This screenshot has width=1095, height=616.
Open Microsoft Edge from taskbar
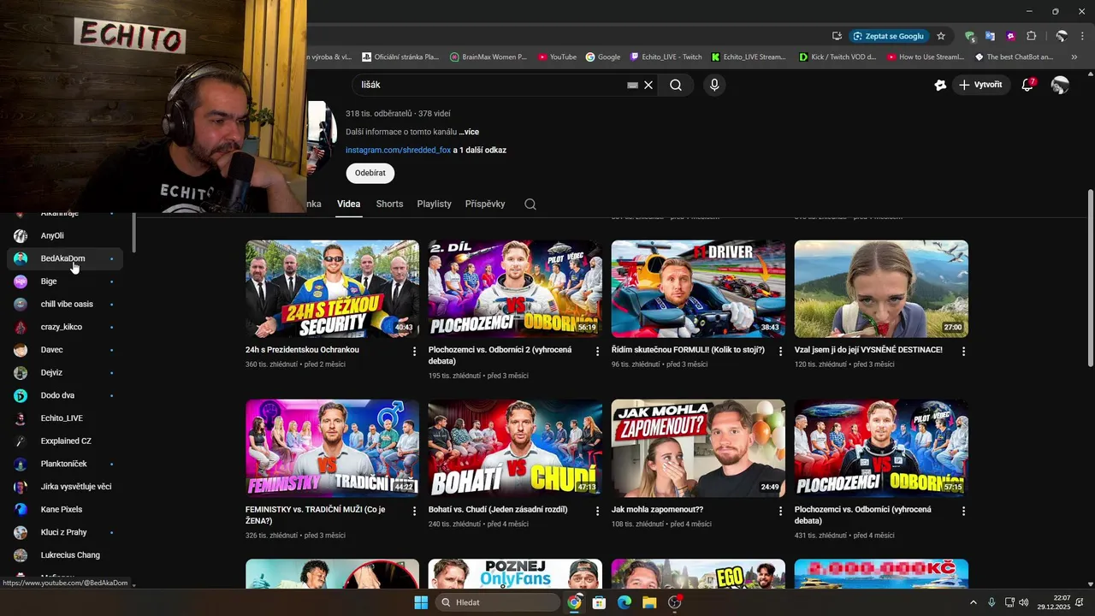[x=624, y=602]
